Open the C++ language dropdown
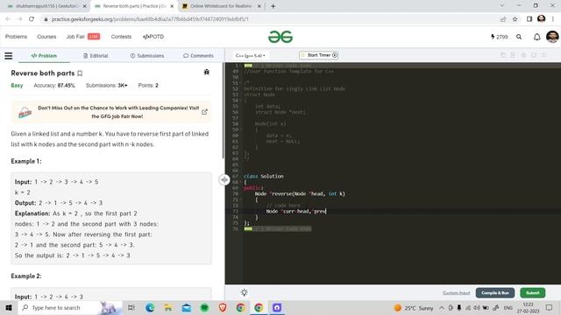This screenshot has width=561, height=315. (x=250, y=56)
